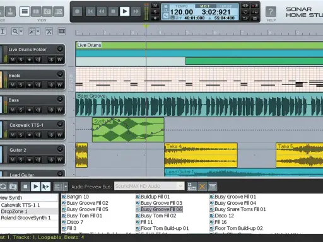This screenshot has width=323, height=242.
Task: Click the Stop button in the transport
Action: [x=113, y=11]
